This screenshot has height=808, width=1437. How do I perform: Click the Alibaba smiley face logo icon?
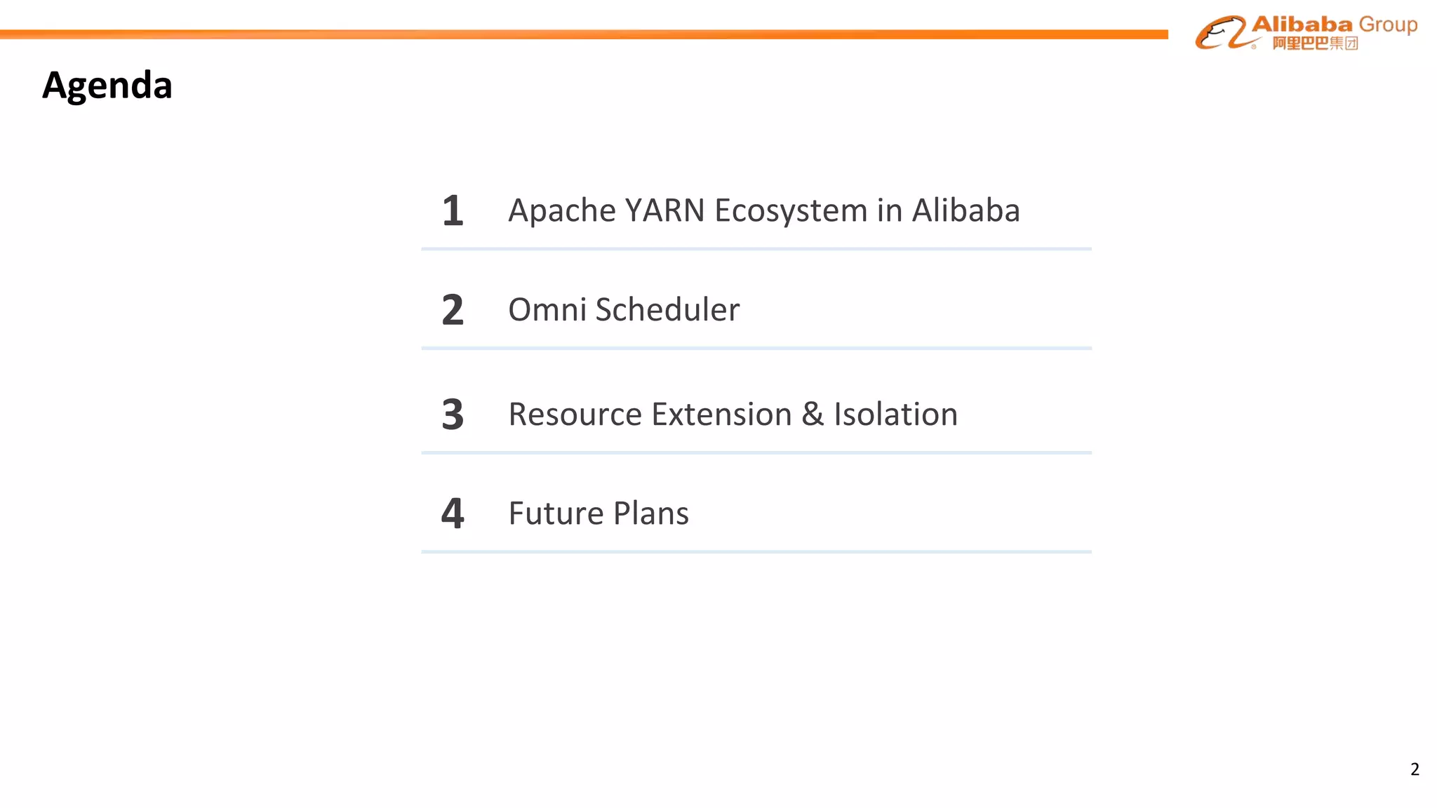1221,33
